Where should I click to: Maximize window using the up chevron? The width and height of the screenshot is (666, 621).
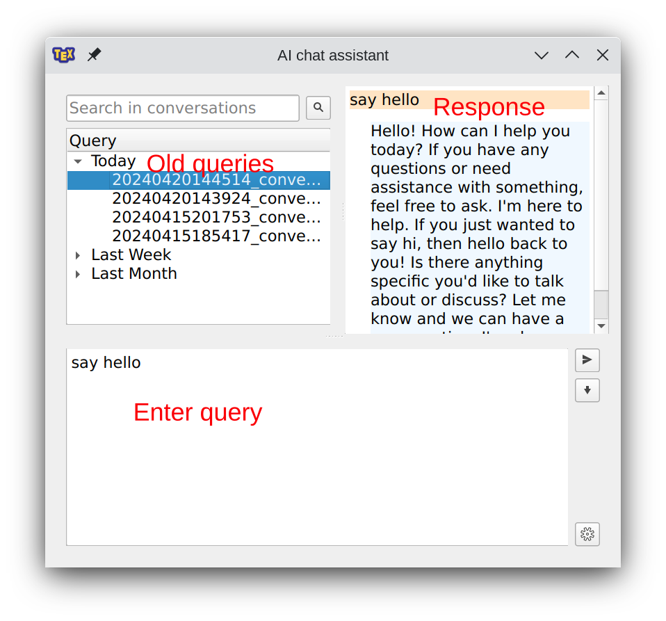pos(572,56)
